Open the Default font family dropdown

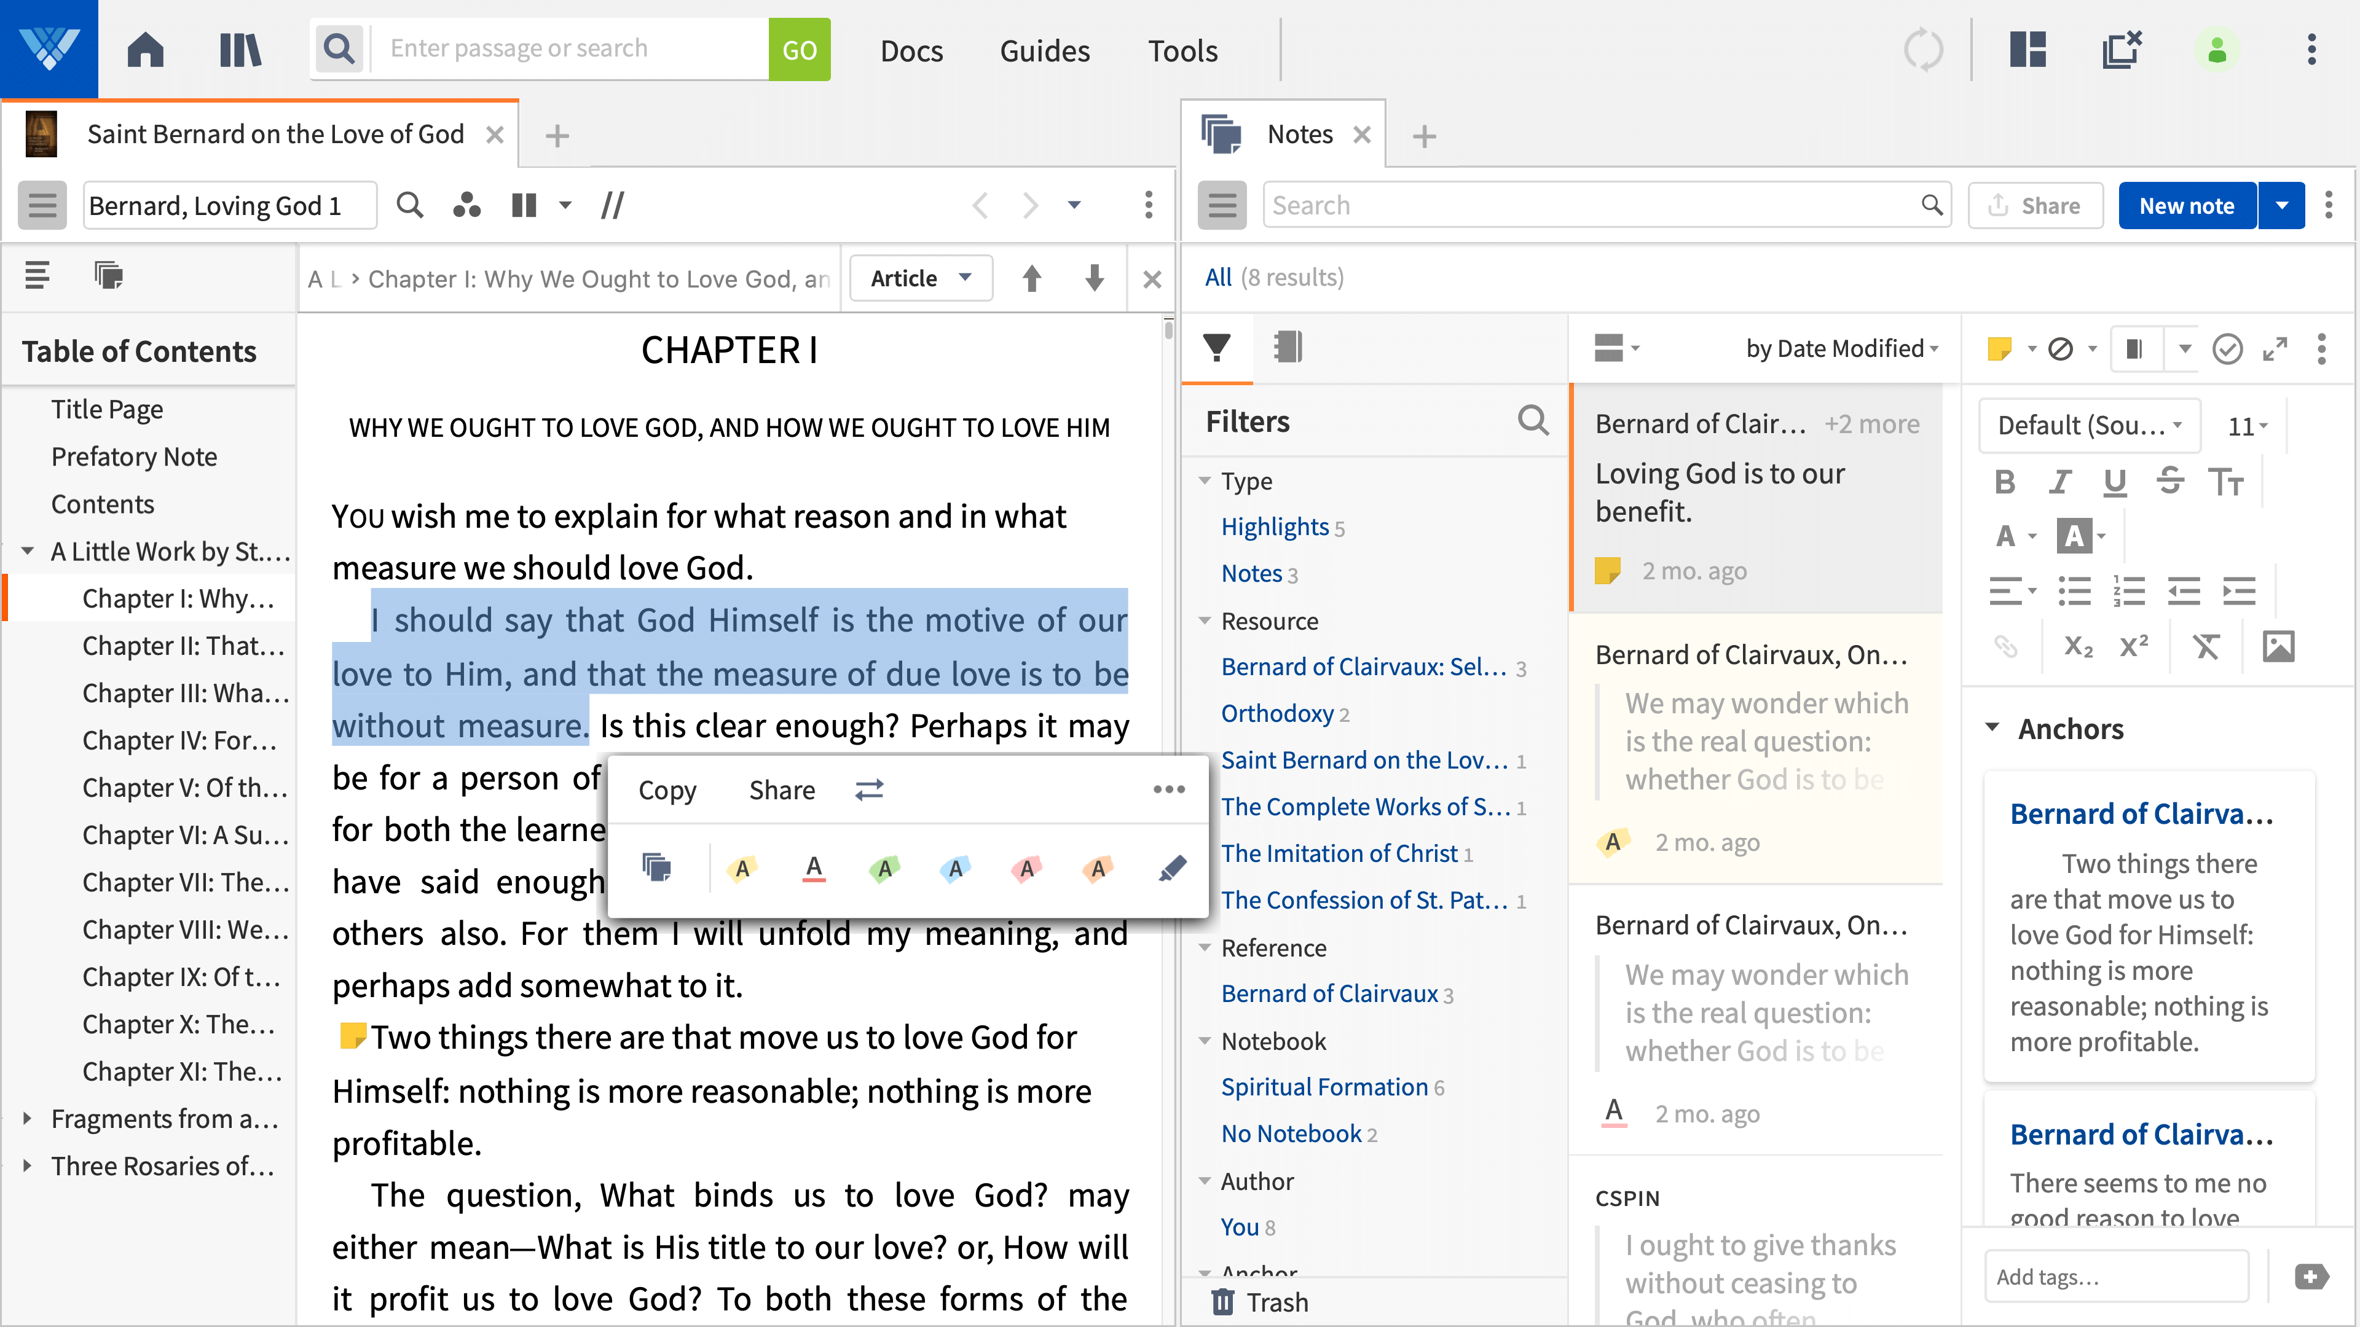(x=2090, y=425)
